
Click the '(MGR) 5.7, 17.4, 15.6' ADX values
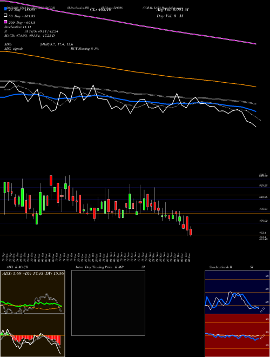(x=56, y=44)
